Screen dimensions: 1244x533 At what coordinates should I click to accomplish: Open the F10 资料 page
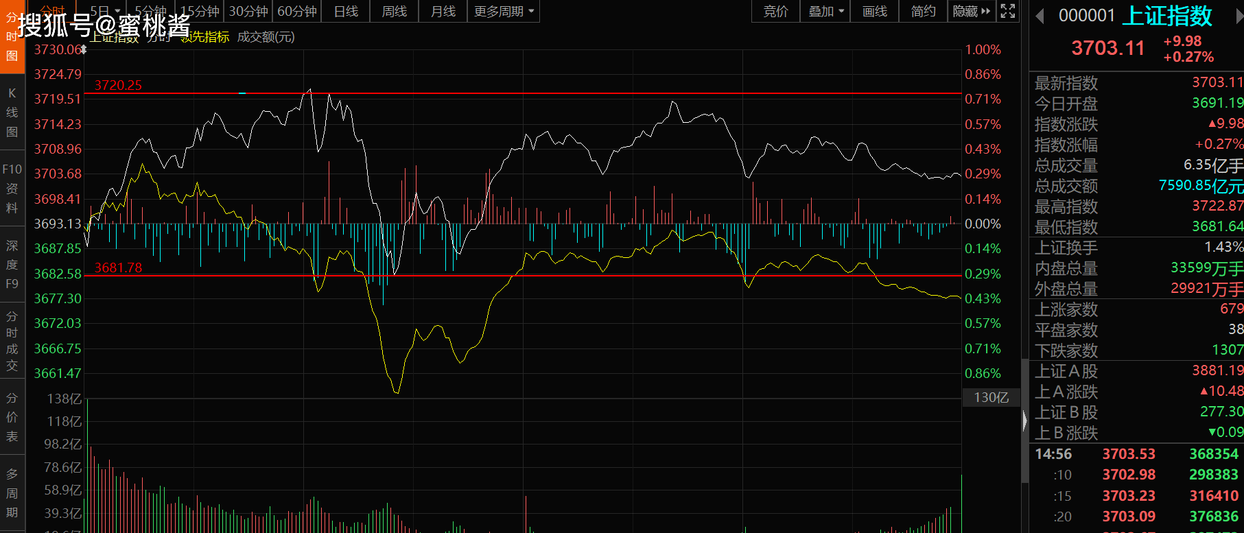12,189
